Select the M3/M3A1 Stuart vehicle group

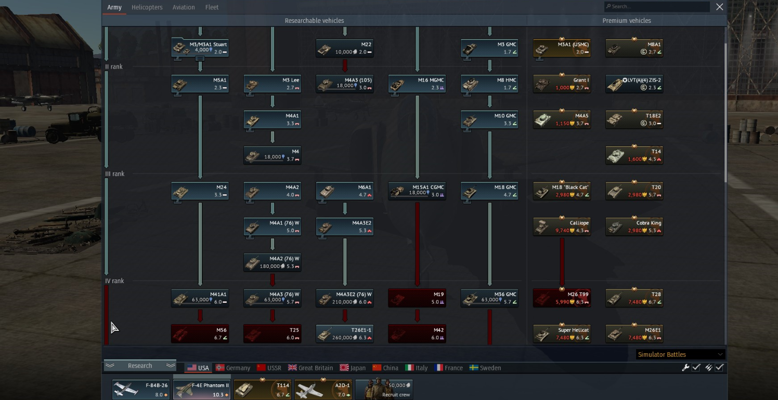pos(200,48)
